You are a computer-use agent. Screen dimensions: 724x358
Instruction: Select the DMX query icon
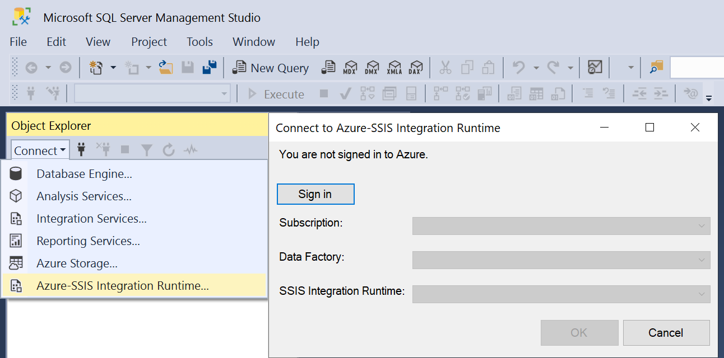click(x=372, y=68)
